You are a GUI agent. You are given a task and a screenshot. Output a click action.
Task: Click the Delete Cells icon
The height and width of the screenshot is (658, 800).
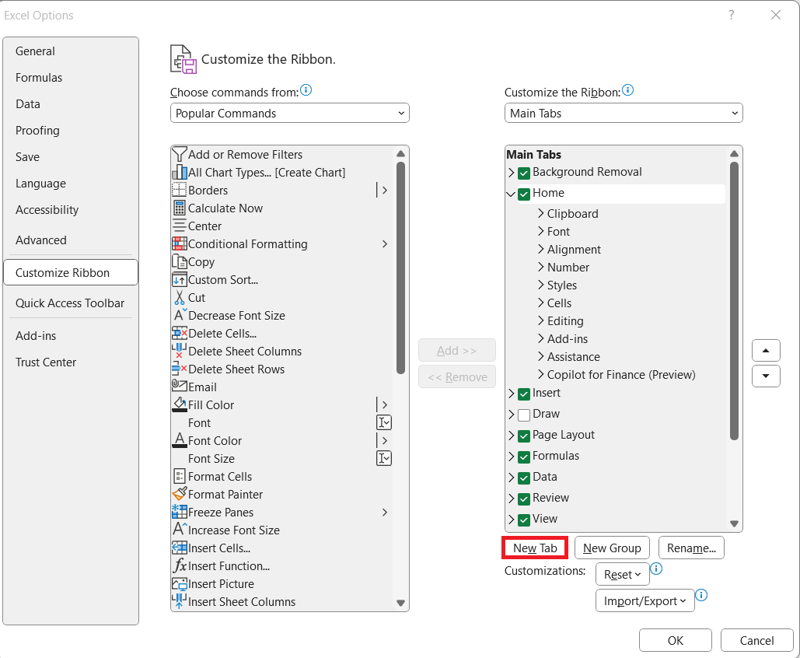tap(179, 333)
